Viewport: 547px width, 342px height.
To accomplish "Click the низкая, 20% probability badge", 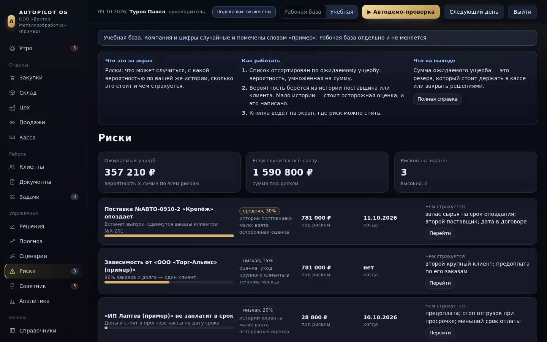I will 258,310.
